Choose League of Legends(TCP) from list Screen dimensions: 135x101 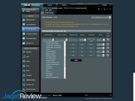tap(53, 62)
